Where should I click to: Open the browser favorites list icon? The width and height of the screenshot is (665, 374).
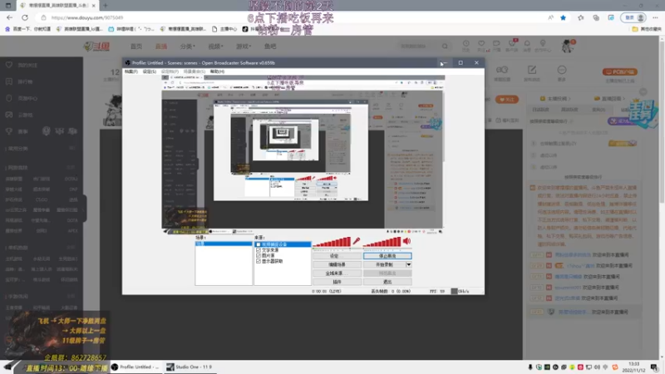click(580, 17)
